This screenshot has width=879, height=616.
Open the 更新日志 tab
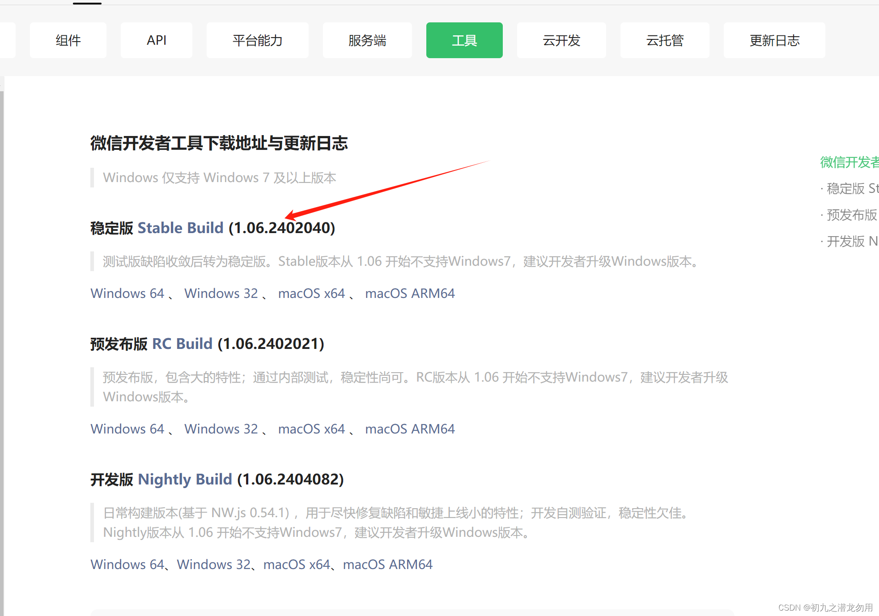[x=774, y=40]
